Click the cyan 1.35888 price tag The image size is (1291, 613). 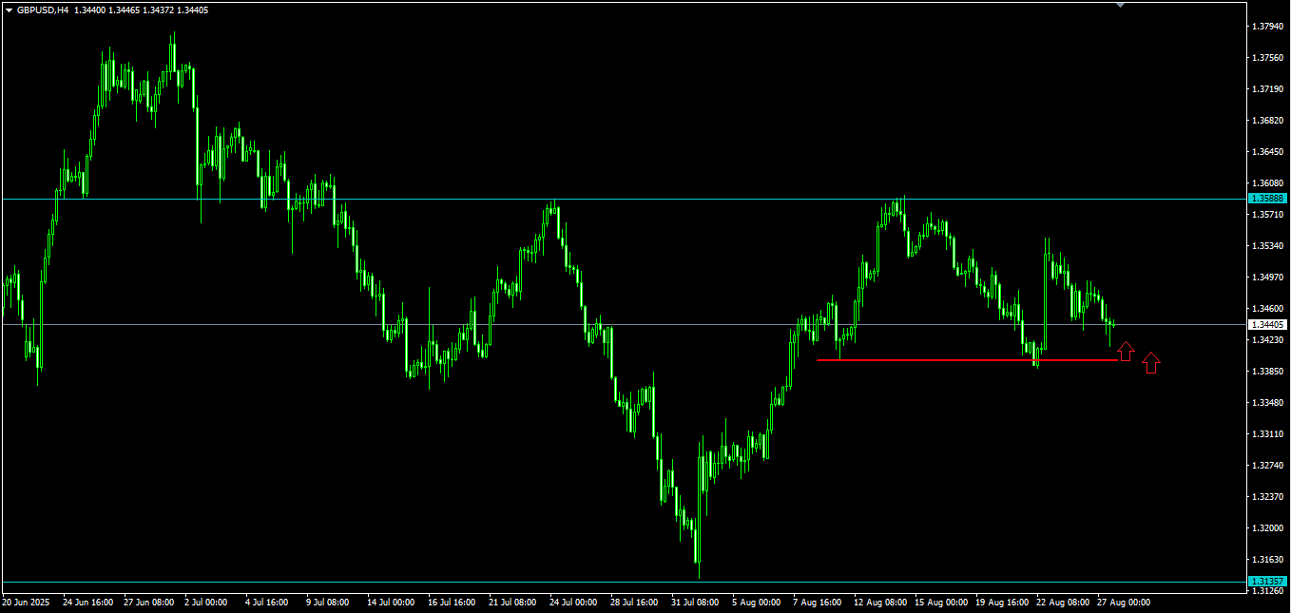[x=1269, y=199]
